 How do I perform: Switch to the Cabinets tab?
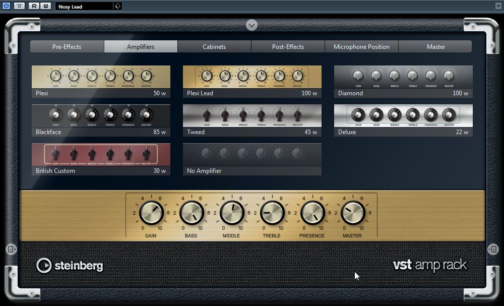coord(214,46)
